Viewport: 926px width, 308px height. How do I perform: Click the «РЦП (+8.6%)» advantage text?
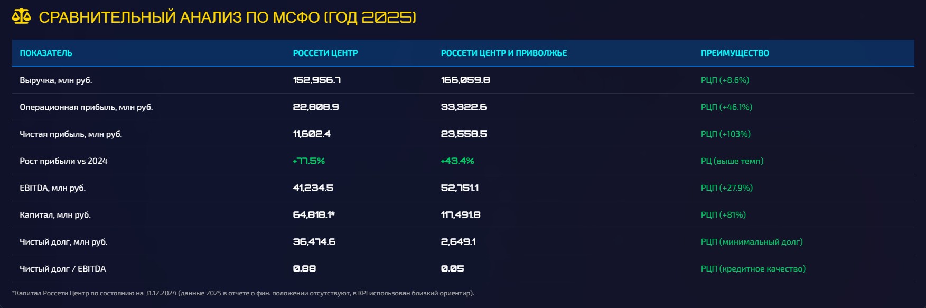tap(725, 80)
